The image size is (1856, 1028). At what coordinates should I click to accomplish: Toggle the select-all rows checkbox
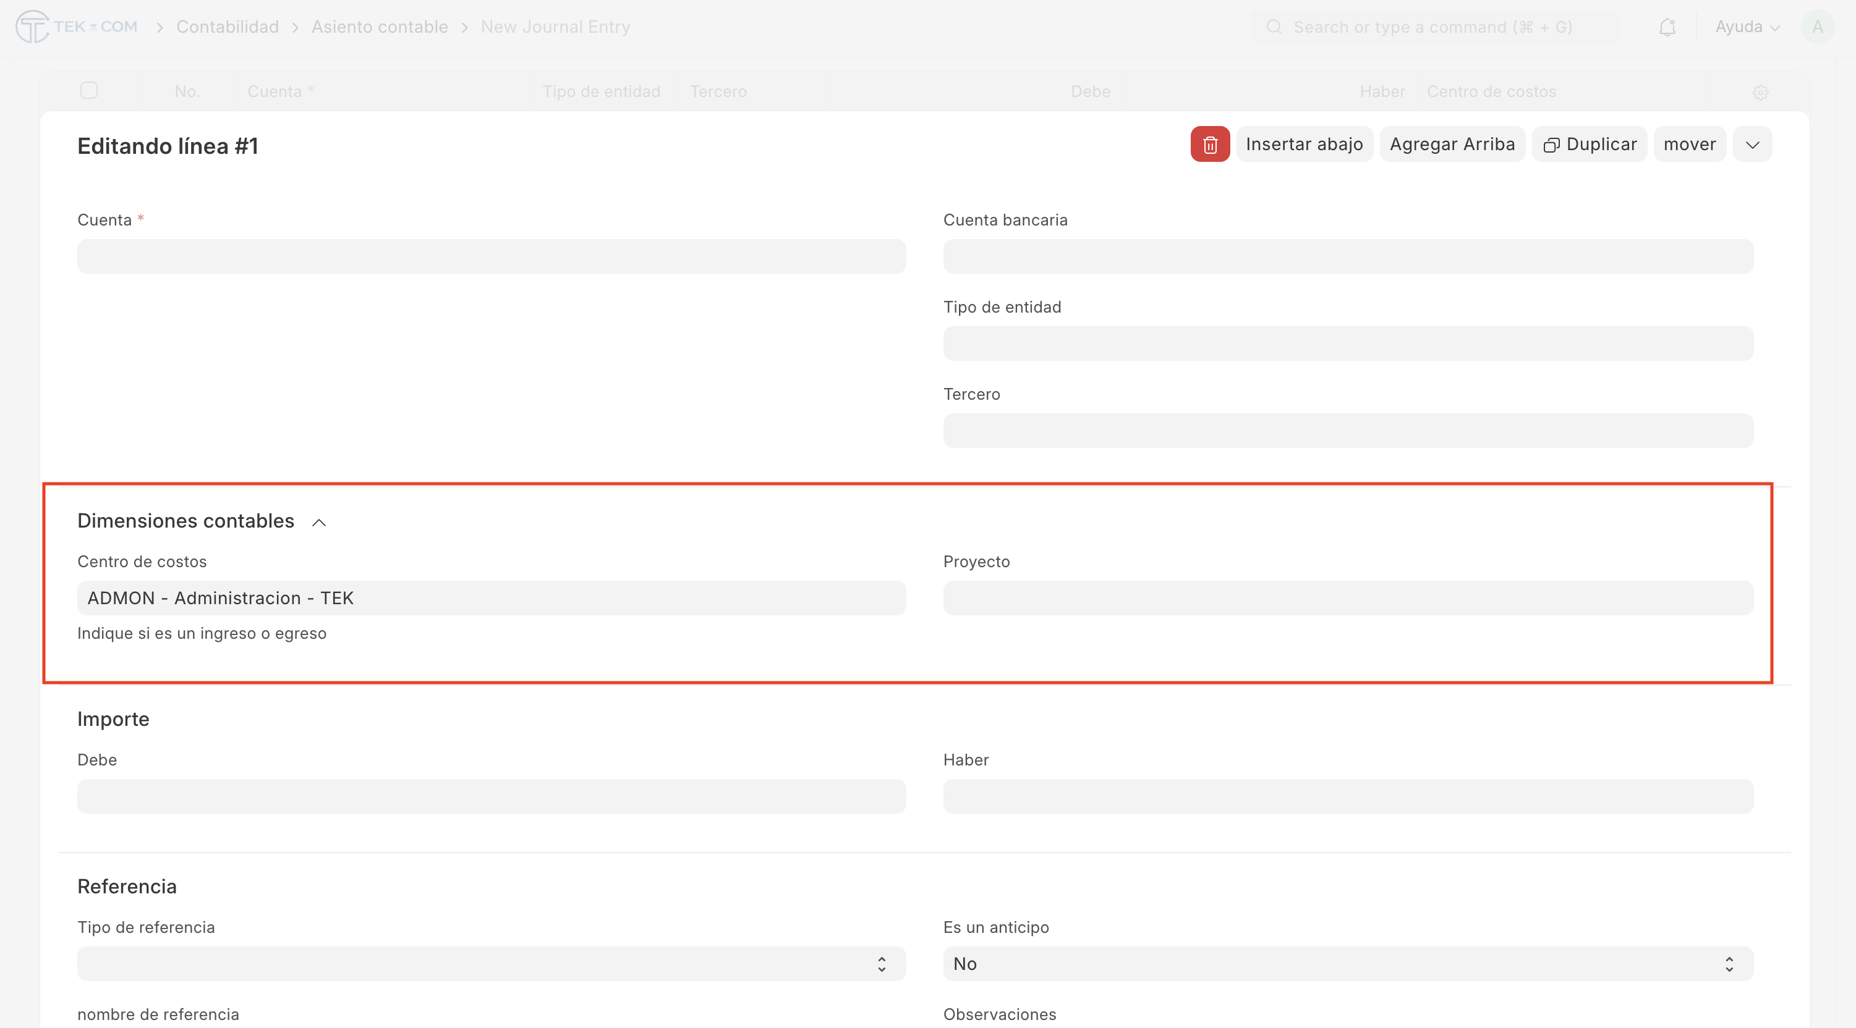point(88,91)
